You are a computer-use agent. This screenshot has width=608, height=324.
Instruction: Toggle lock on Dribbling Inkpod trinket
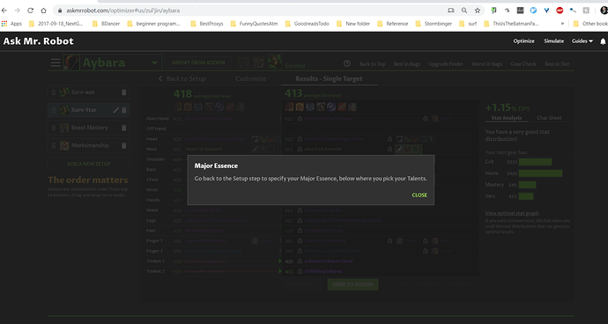(300, 271)
